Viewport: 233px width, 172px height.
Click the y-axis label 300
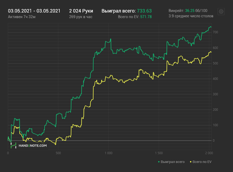tap(215, 94)
